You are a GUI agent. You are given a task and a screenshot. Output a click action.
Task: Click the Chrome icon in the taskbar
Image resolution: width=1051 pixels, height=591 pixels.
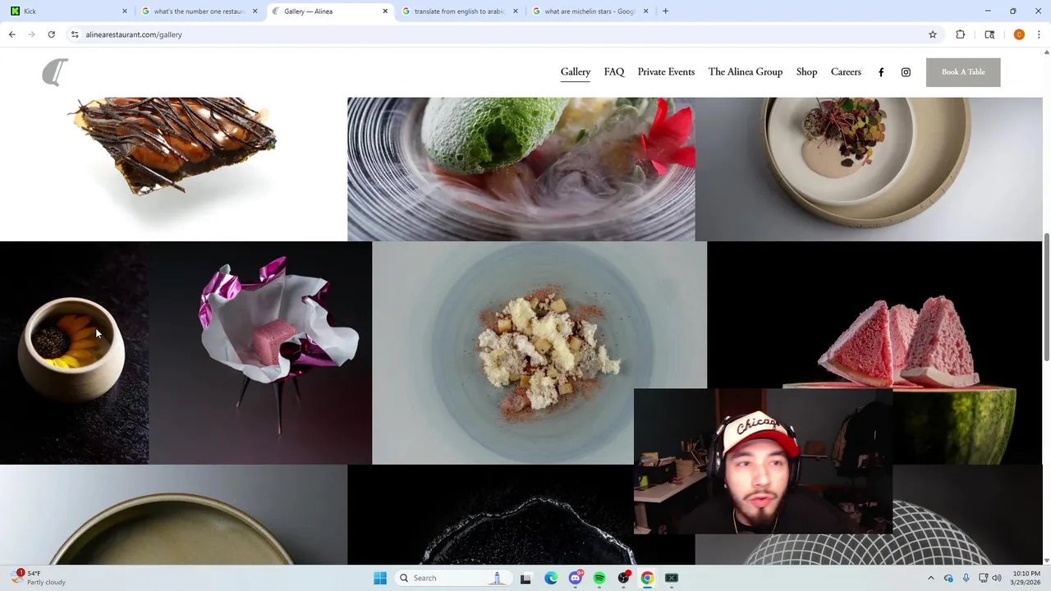tap(648, 578)
